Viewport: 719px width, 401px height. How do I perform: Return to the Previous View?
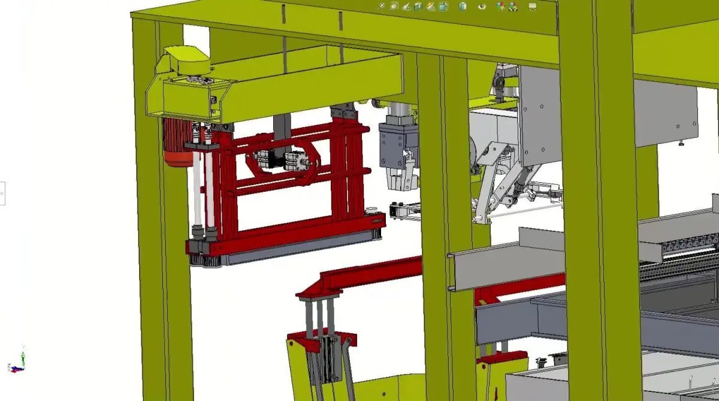[x=407, y=6]
